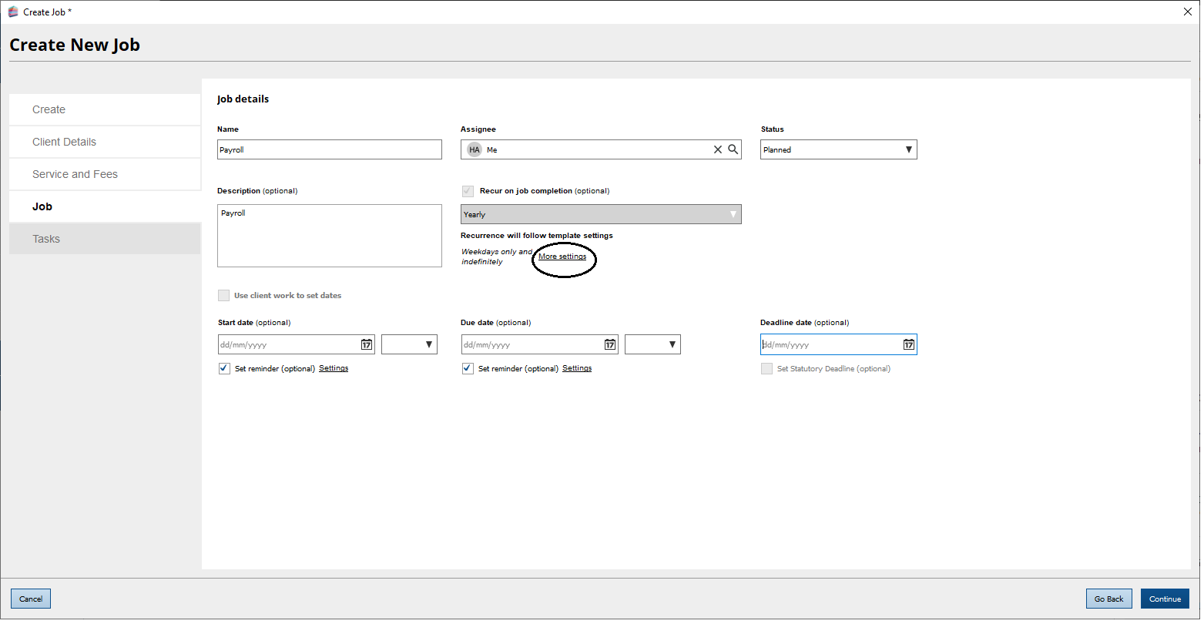Viewport: 1204px width, 624px height.
Task: Go to the Client Details step
Action: [65, 143]
